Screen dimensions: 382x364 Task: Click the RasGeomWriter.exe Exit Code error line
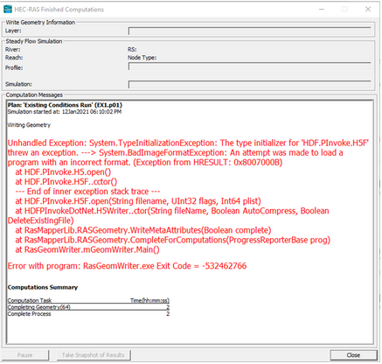click(x=127, y=266)
